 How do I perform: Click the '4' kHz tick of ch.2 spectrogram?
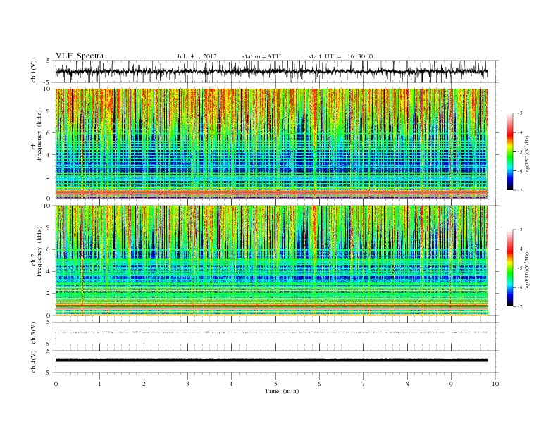49,271
